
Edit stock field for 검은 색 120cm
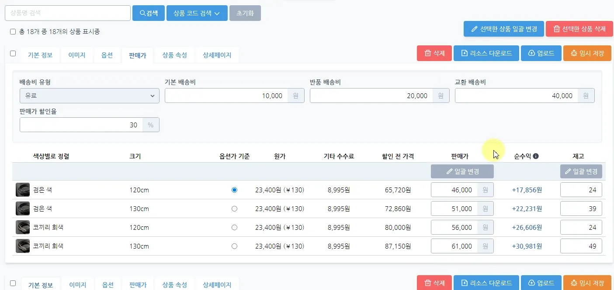click(581, 190)
